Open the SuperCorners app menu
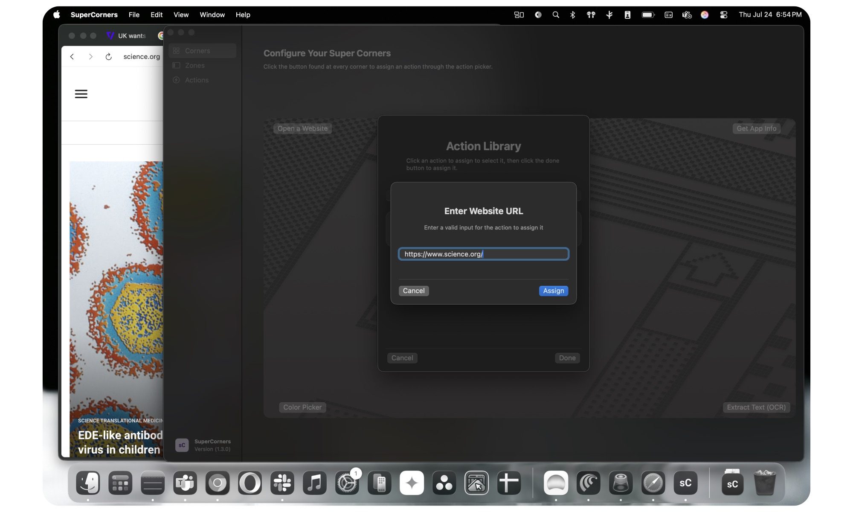The height and width of the screenshot is (512, 853). click(94, 15)
